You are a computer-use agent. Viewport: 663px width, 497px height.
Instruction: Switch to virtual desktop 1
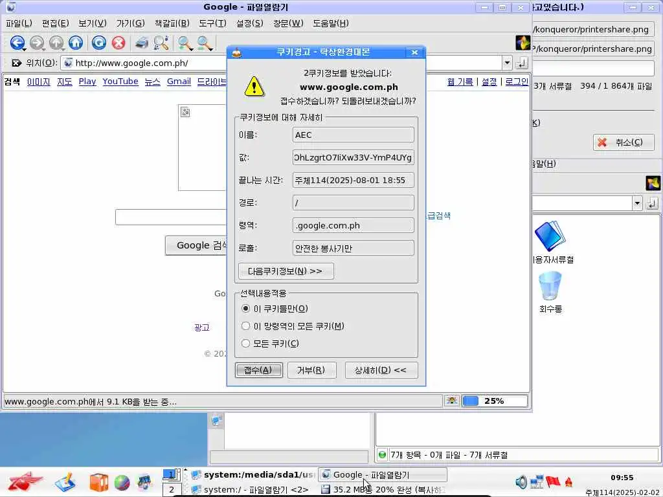point(171,475)
